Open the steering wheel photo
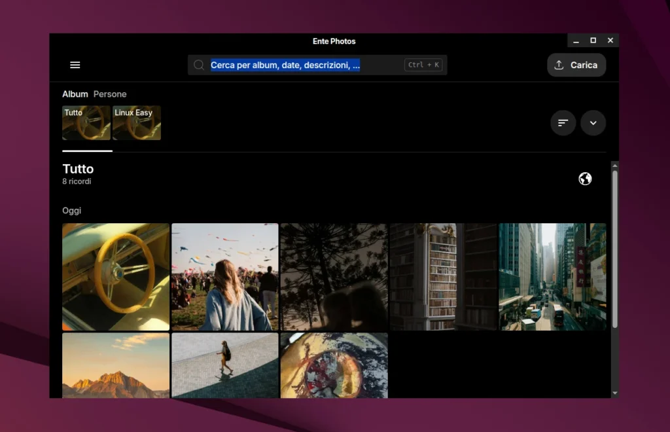 click(x=116, y=277)
